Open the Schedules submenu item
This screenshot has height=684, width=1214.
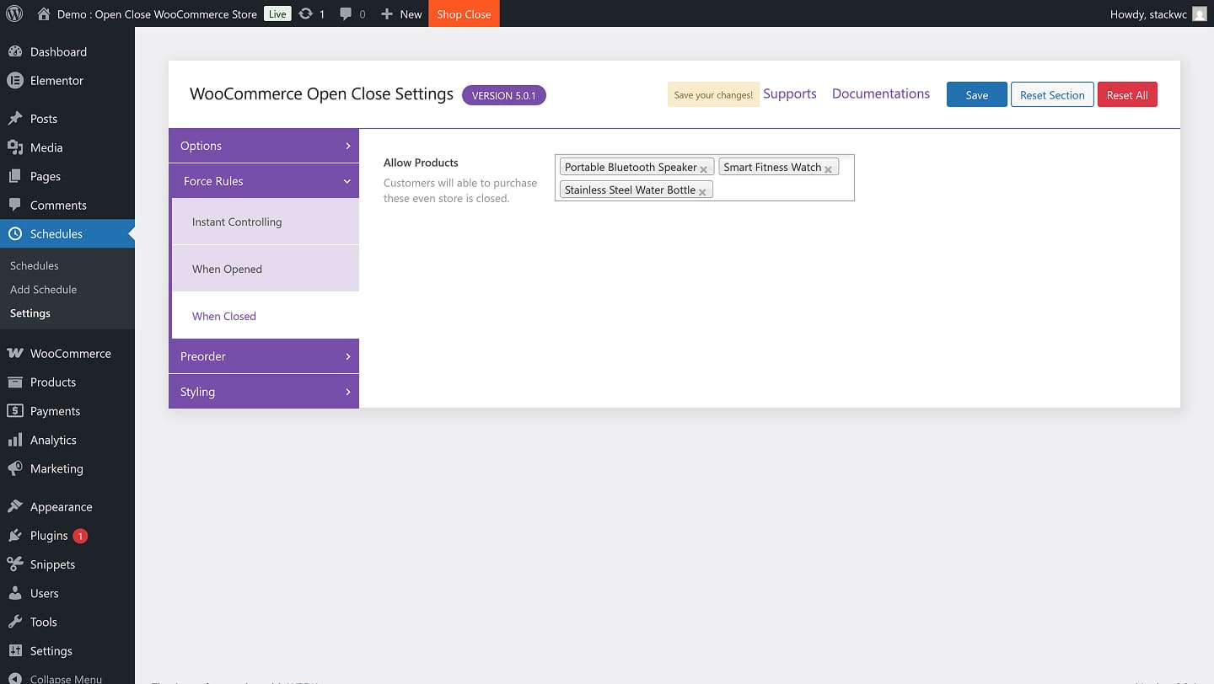(35, 265)
